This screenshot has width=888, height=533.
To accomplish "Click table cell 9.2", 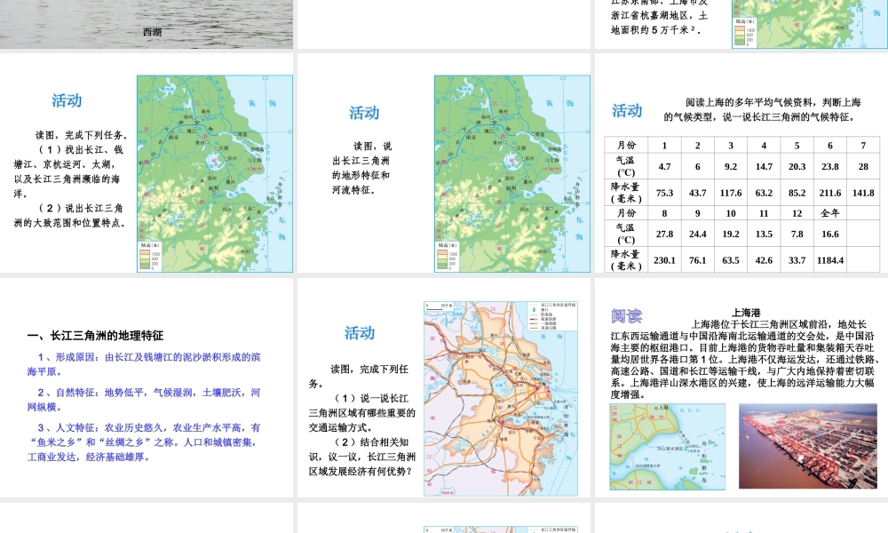I will point(731,166).
